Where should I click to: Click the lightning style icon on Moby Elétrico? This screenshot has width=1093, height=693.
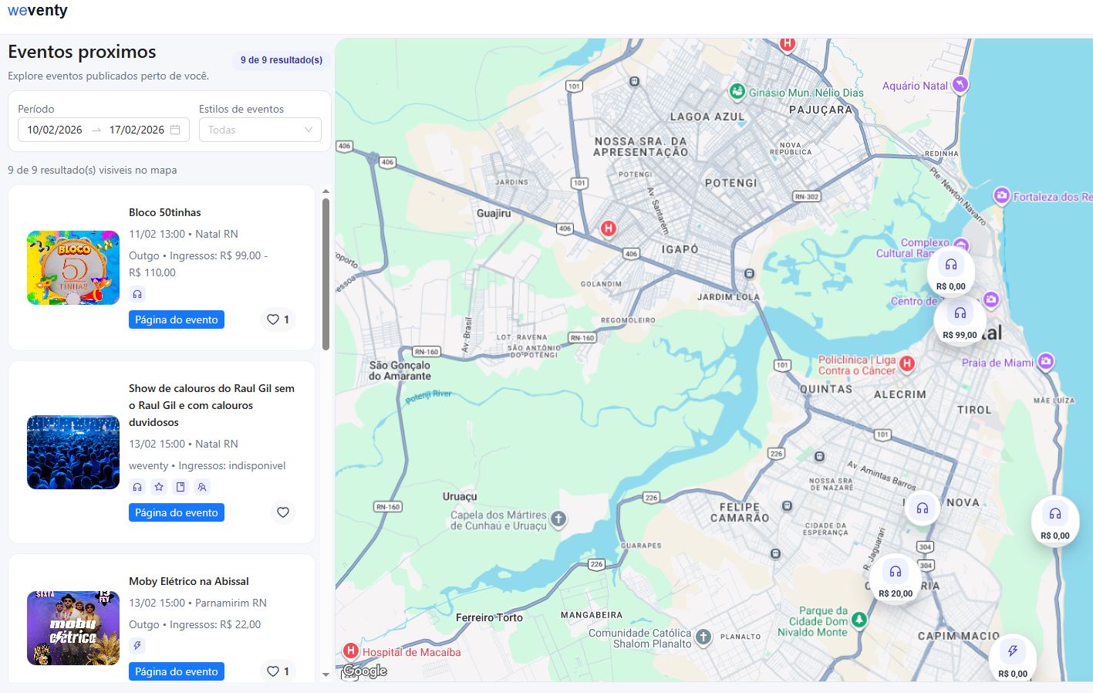pos(137,646)
